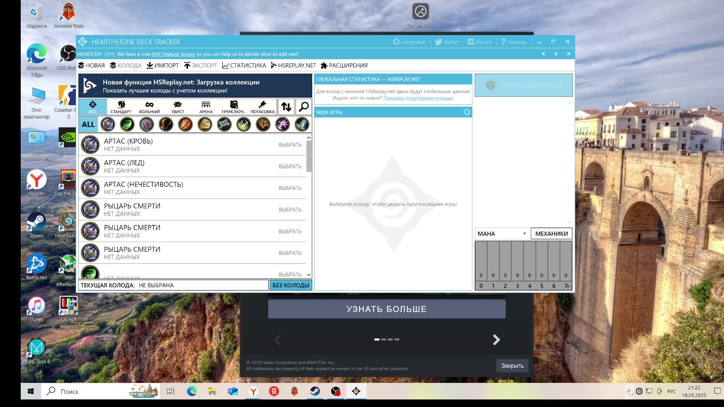Viewport: 724px width, 407px height.
Task: Open deck search magnifier
Action: [304, 107]
